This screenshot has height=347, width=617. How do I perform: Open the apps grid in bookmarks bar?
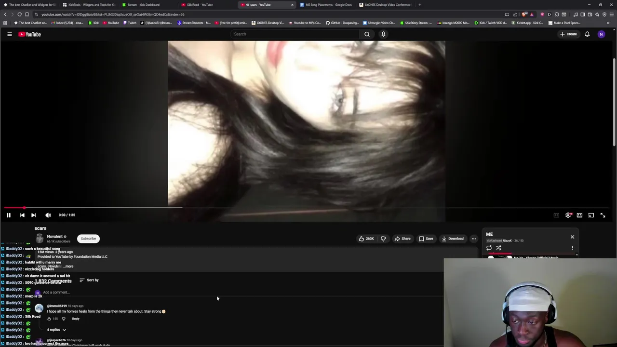pyautogui.click(x=5, y=23)
